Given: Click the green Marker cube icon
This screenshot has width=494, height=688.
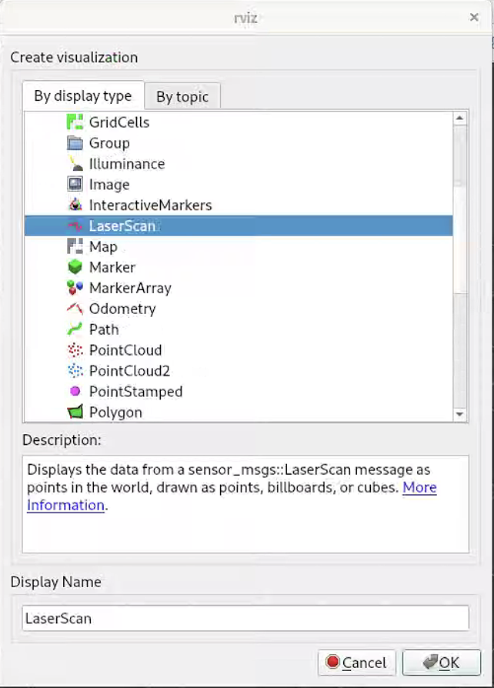Looking at the screenshot, I should [x=75, y=268].
